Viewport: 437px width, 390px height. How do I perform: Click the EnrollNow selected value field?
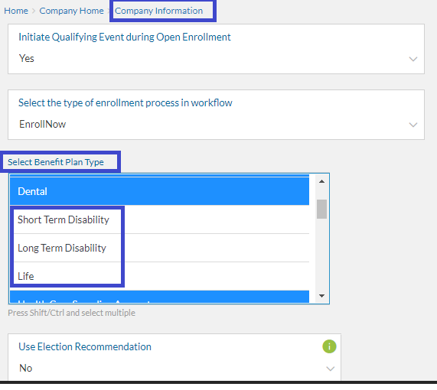coord(216,124)
